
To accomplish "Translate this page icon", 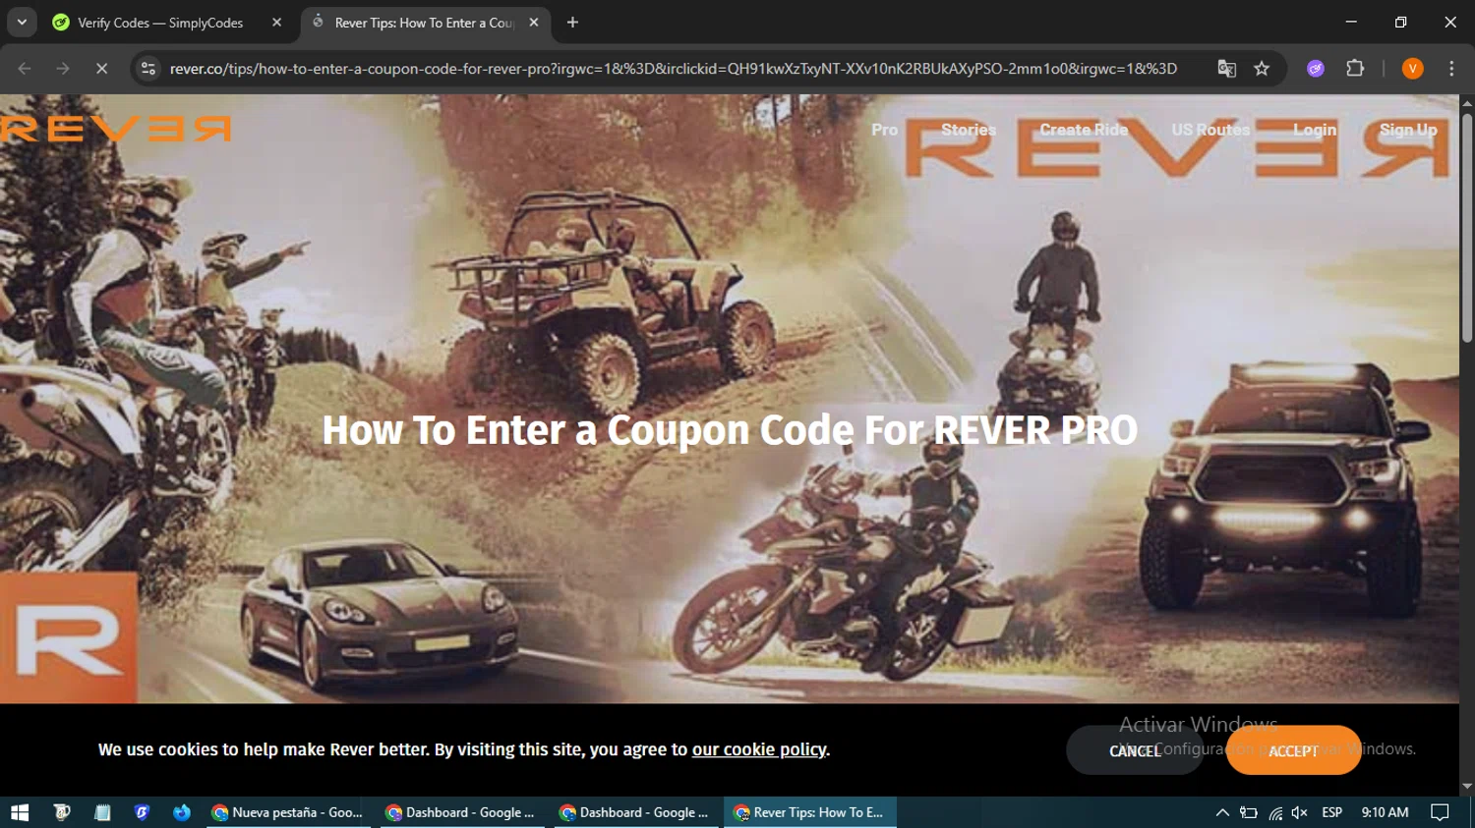I will pyautogui.click(x=1226, y=69).
